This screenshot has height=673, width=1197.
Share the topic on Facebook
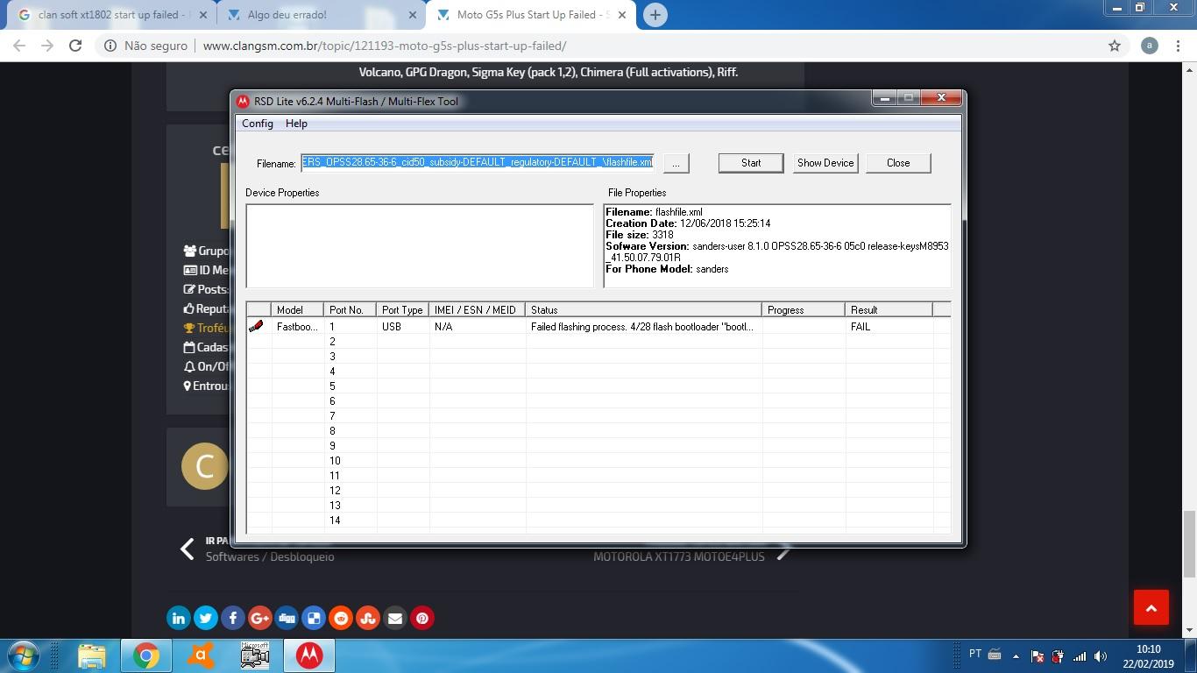pyautogui.click(x=233, y=618)
